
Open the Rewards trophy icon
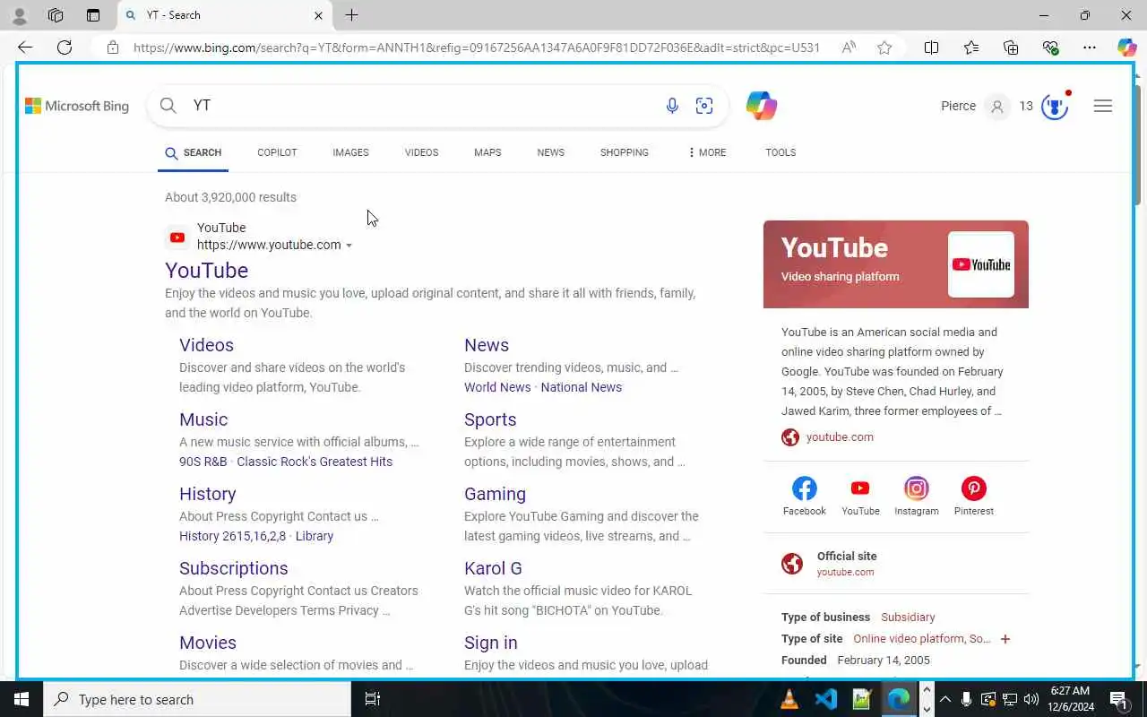click(x=1055, y=107)
